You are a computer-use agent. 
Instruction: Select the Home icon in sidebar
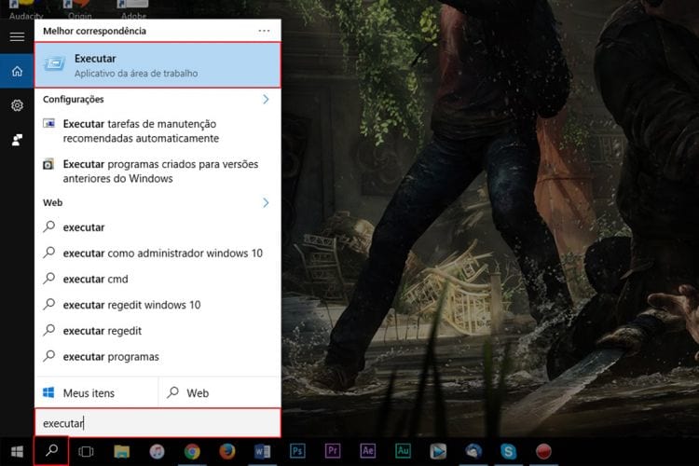coord(17,72)
